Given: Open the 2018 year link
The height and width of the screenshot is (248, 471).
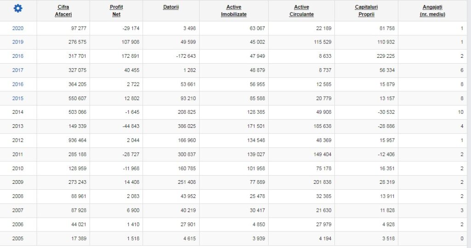Looking at the screenshot, I should (18, 56).
